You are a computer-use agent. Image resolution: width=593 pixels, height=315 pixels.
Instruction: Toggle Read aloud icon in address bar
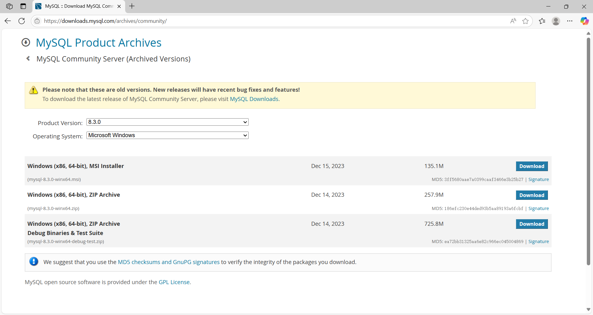coord(513,21)
